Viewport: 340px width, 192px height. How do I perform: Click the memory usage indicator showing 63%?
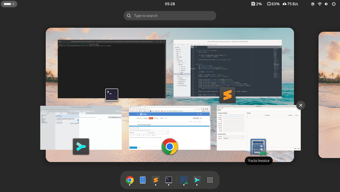(273, 4)
